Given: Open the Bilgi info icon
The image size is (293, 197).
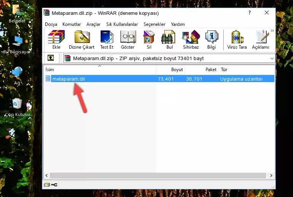Looking at the screenshot, I should coord(211,40).
